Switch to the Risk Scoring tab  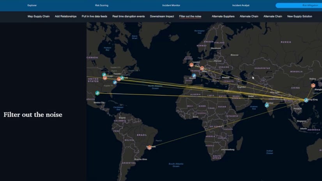102,5
